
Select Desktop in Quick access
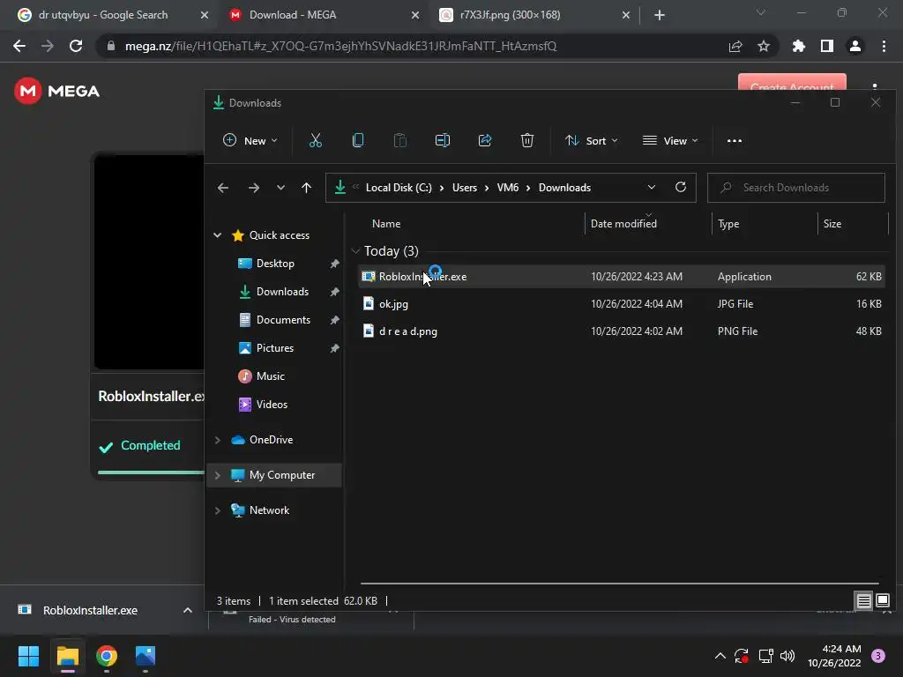[275, 263]
